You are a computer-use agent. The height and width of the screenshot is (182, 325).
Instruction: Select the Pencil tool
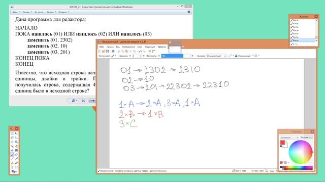[12, 159]
